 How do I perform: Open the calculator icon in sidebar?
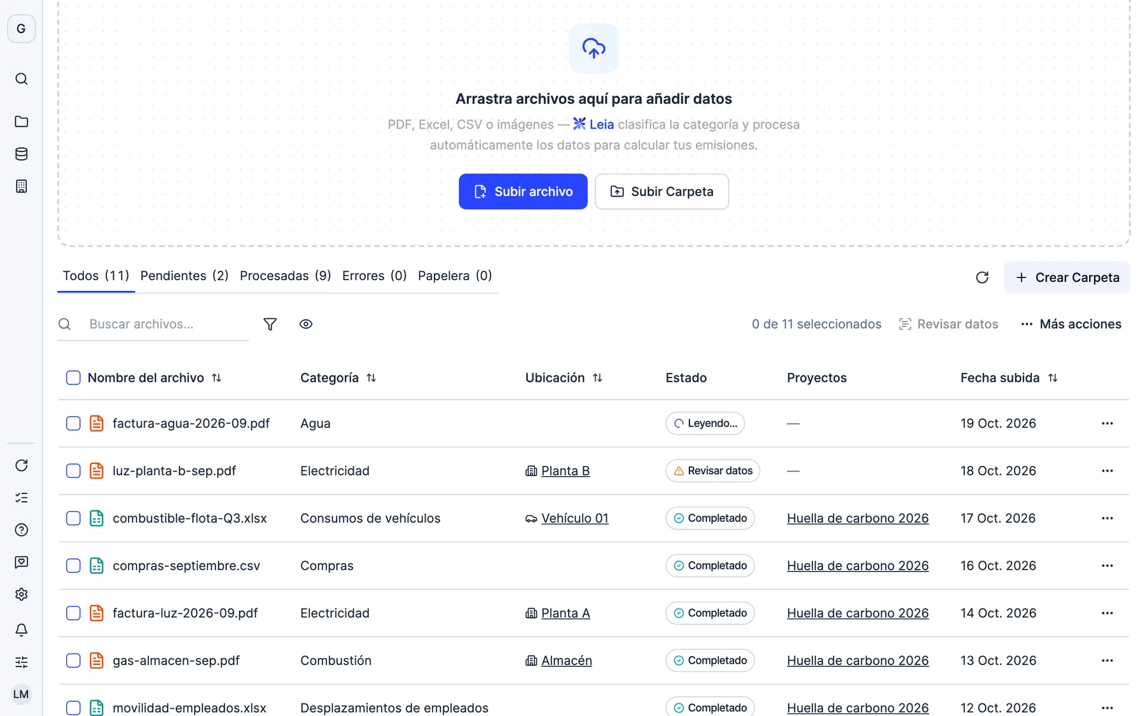click(x=21, y=186)
